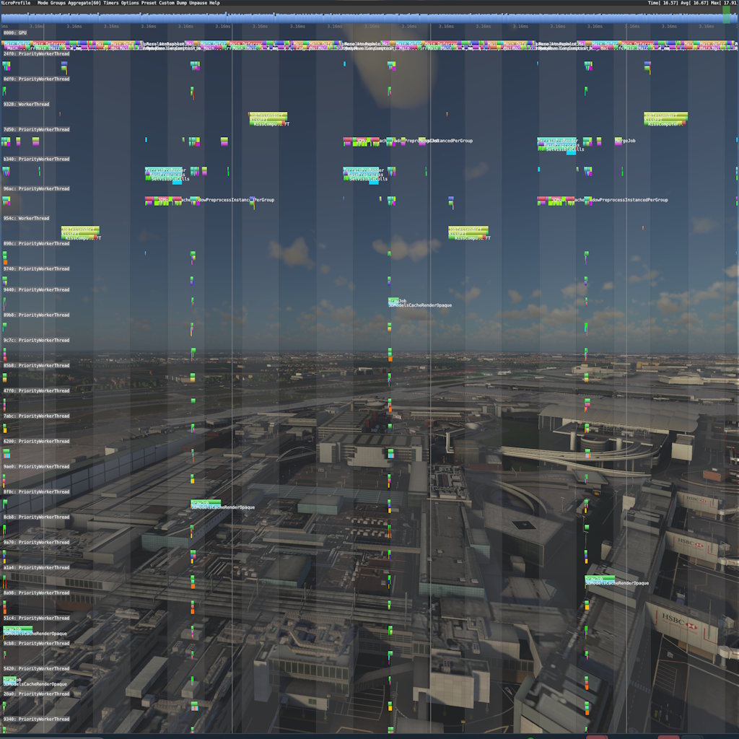Image resolution: width=739 pixels, height=739 pixels.
Task: Click the 8f0c: PriorityWorkerThread label
Action: coord(36,491)
